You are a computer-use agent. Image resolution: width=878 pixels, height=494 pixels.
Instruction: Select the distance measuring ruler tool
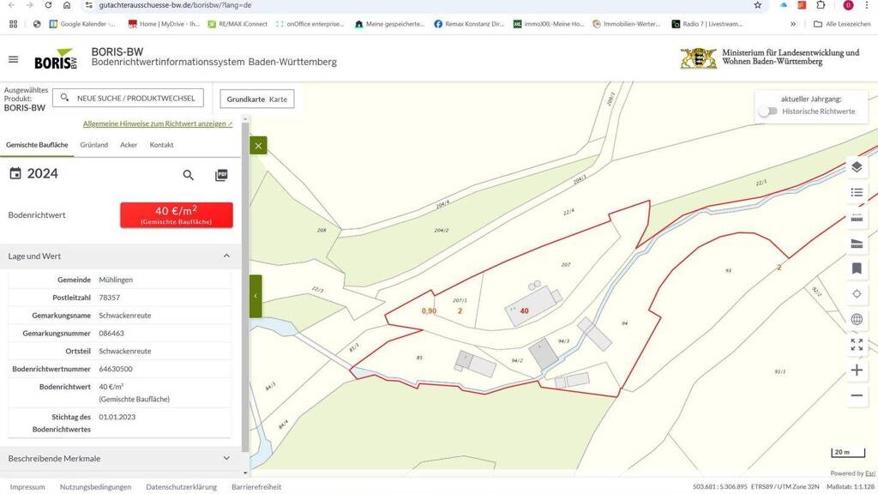pyautogui.click(x=856, y=218)
